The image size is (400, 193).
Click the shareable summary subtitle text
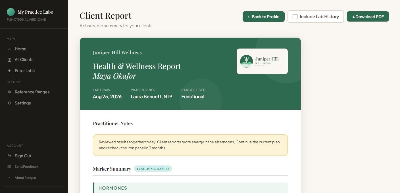116,26
